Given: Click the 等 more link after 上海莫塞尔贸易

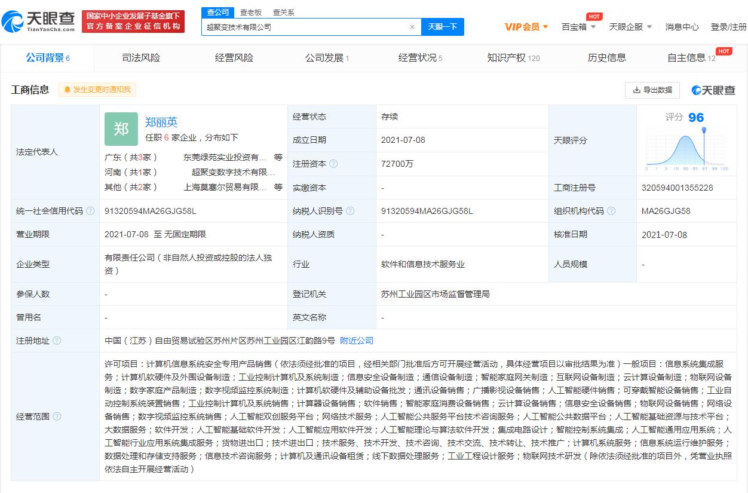Looking at the screenshot, I should click(278, 187).
